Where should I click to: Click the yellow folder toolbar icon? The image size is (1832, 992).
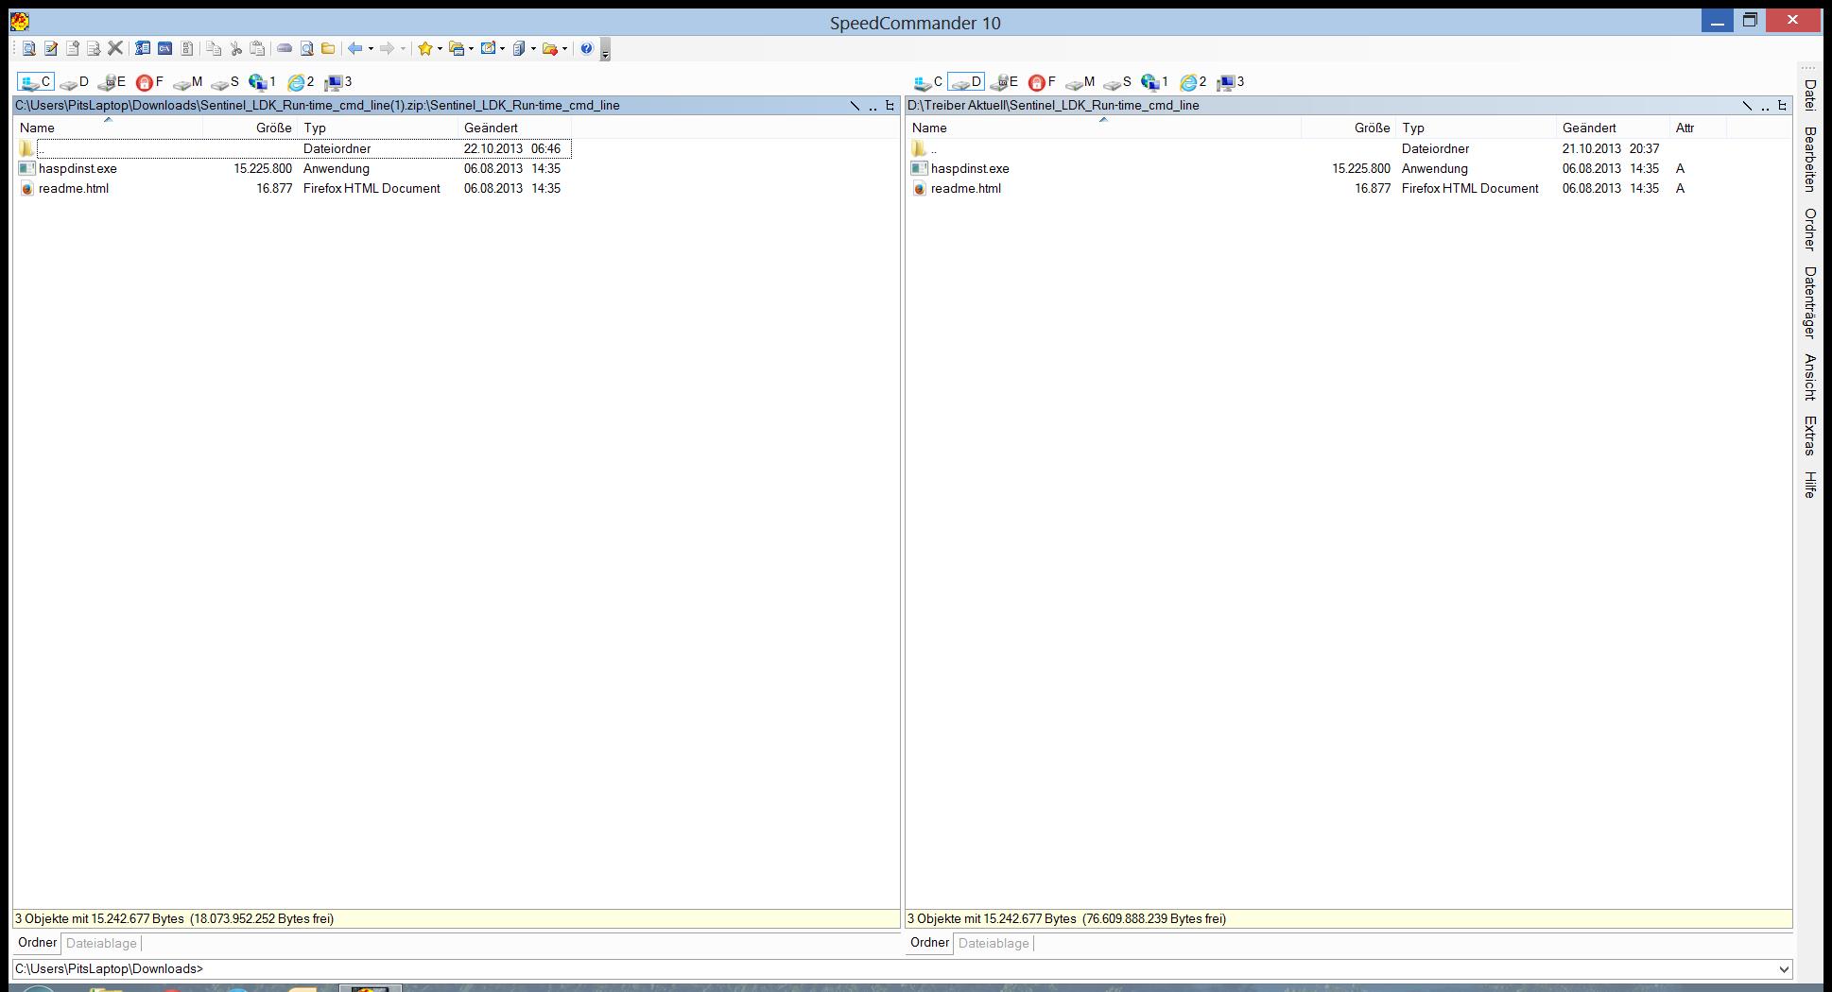click(x=328, y=48)
